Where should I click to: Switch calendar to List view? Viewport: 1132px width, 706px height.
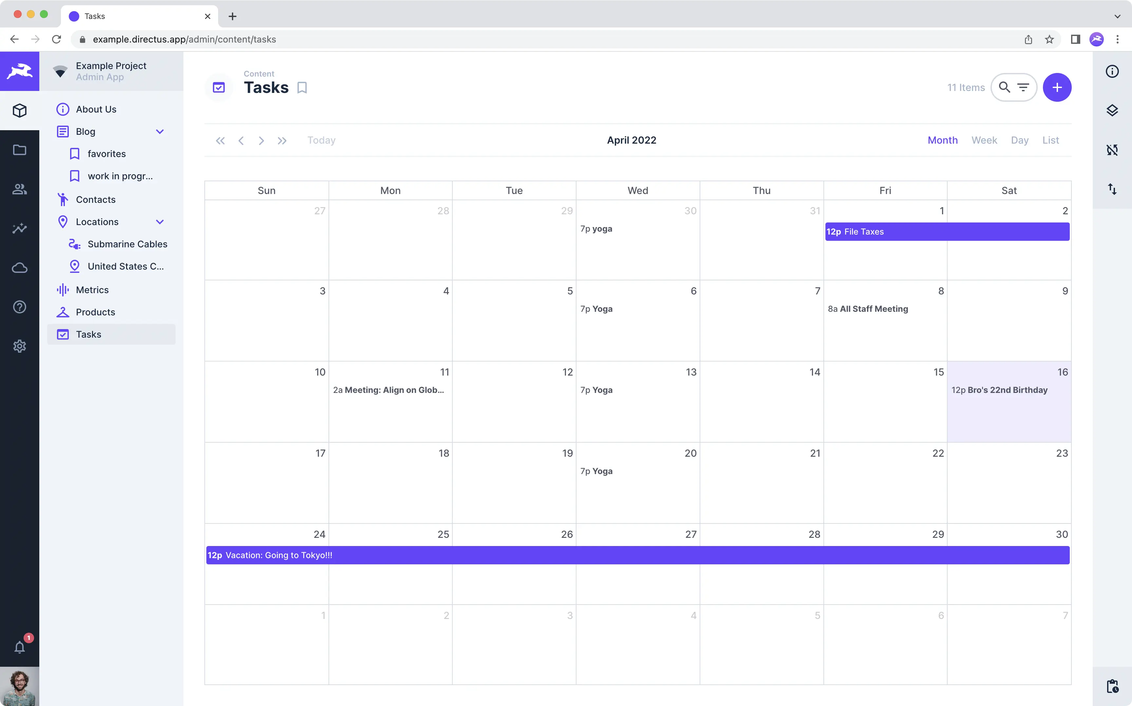pyautogui.click(x=1050, y=140)
